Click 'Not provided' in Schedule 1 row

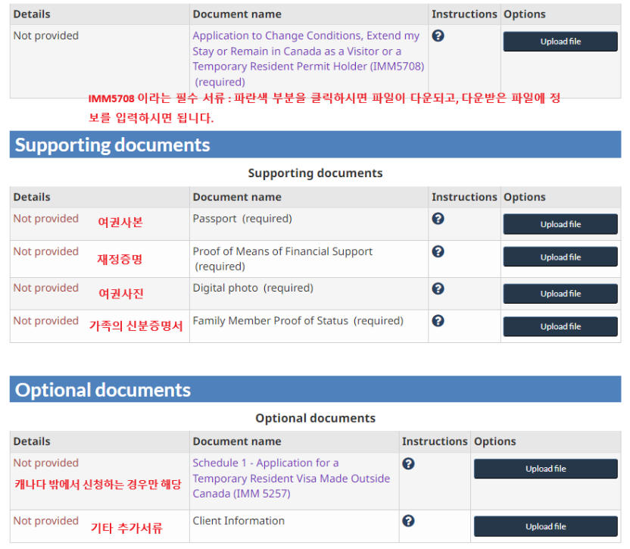click(45, 463)
